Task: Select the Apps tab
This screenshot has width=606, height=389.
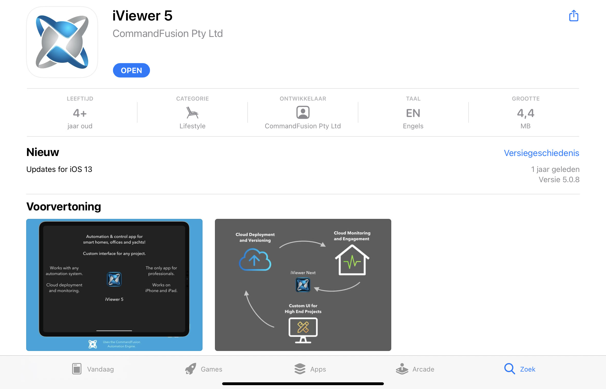Action: 310,369
